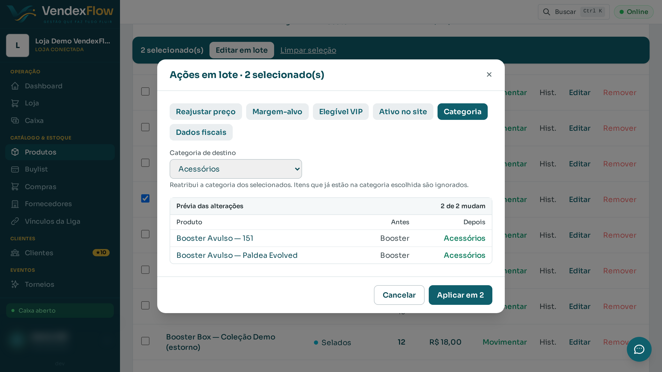Click the Aplicar em 2 button

pyautogui.click(x=460, y=295)
